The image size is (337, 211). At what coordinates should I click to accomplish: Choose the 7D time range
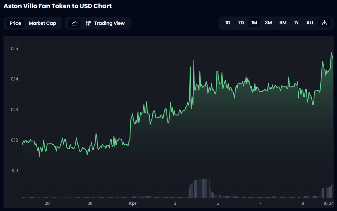[241, 23]
